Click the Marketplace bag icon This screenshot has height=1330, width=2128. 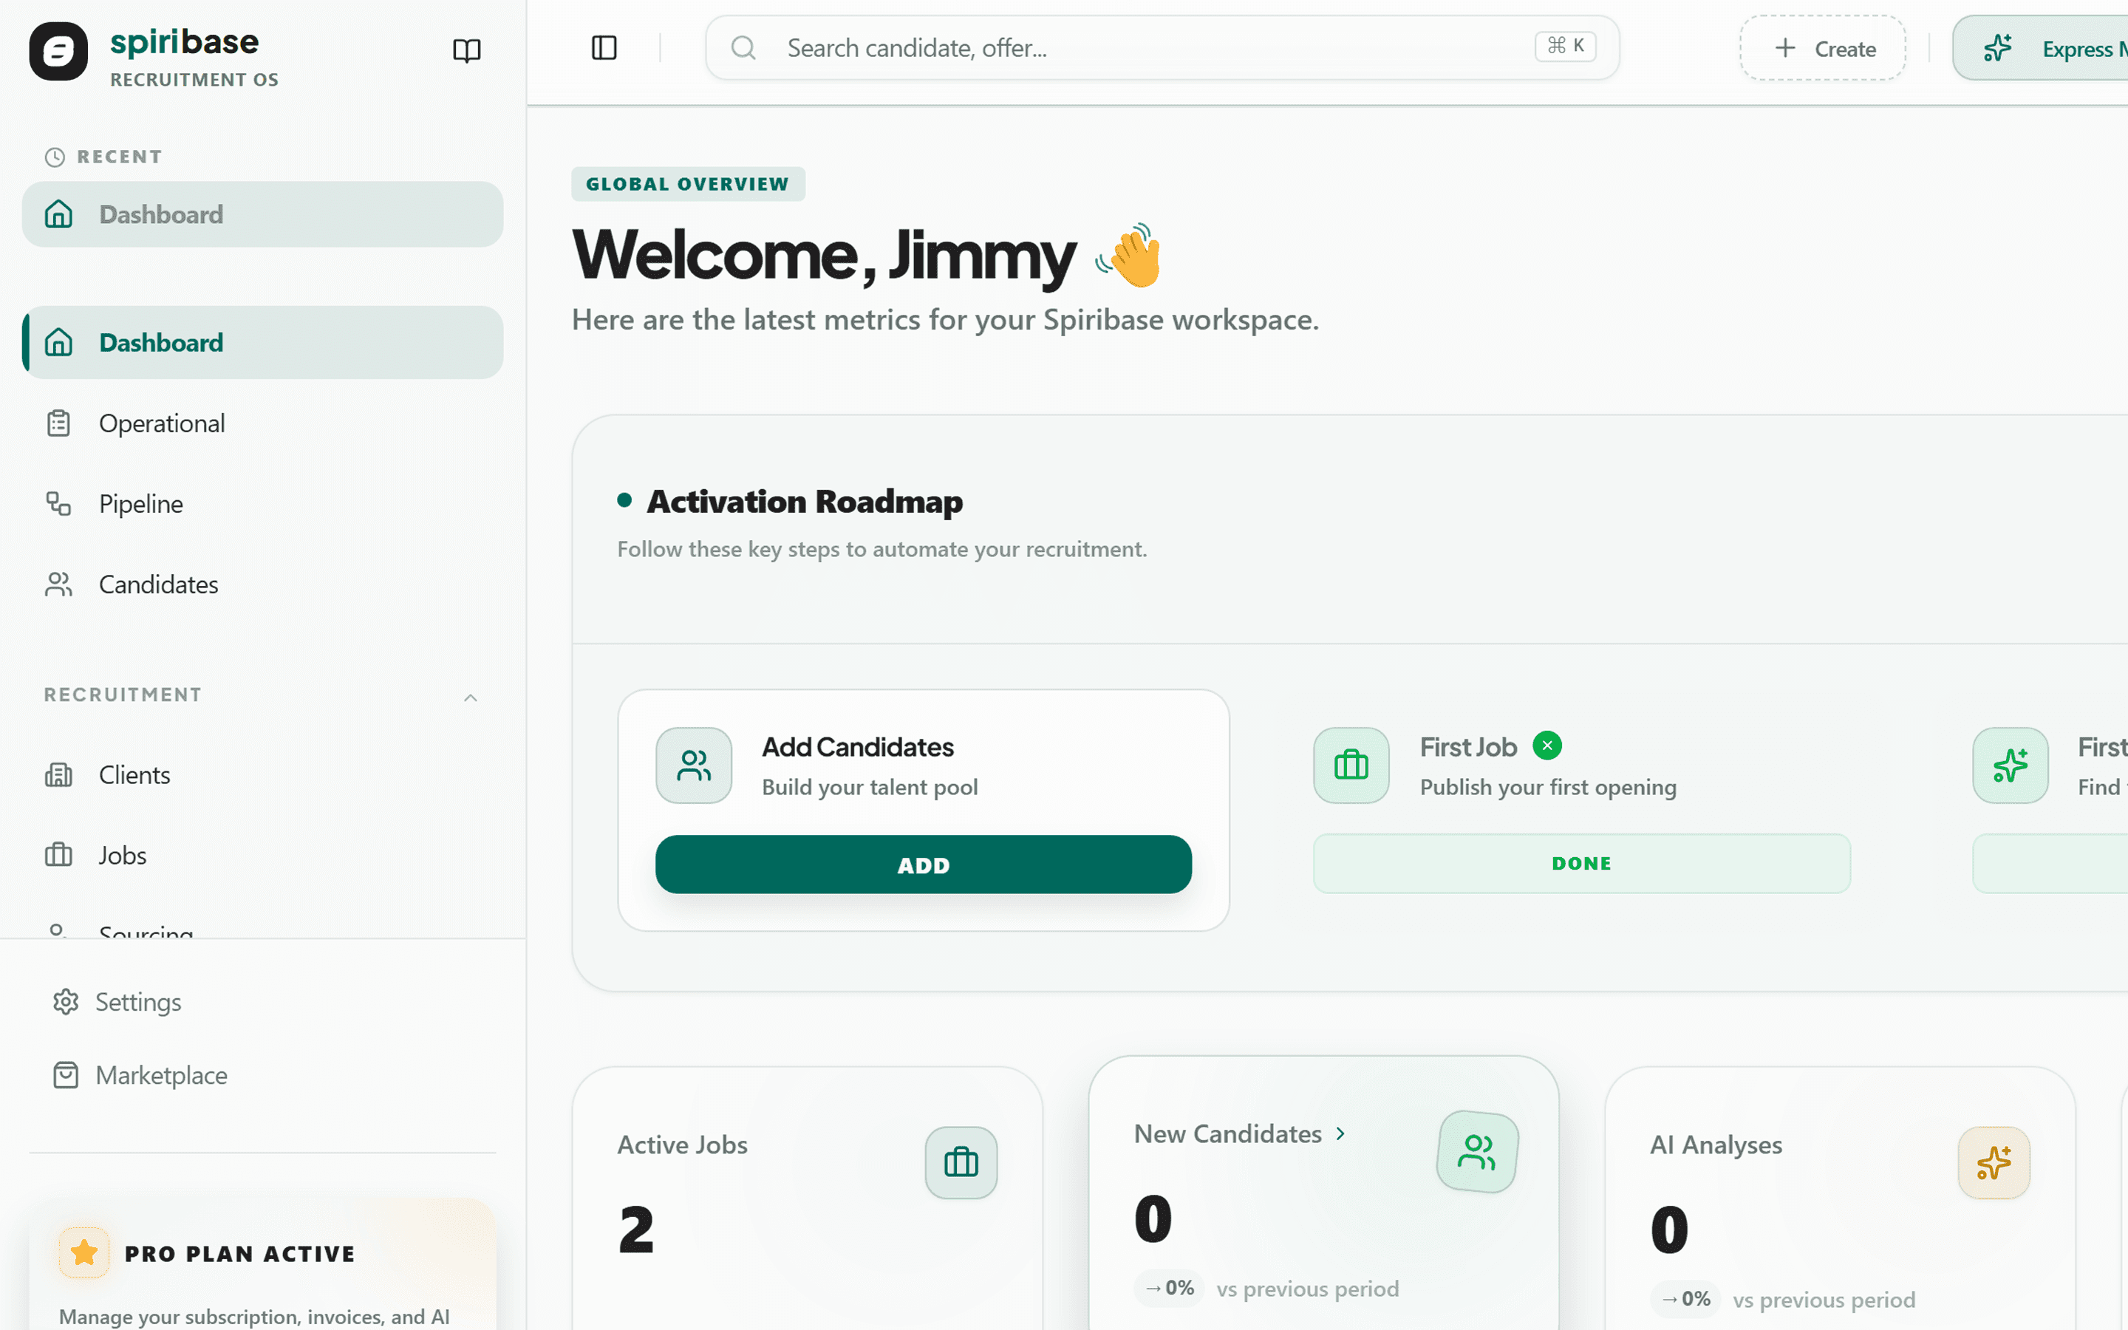(66, 1075)
